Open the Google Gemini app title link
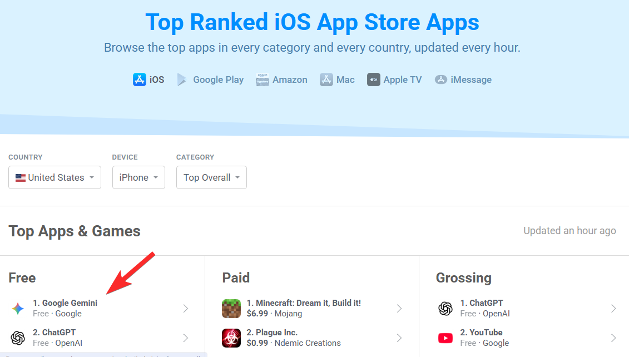Viewport: 629px width, 357px height. pos(65,303)
